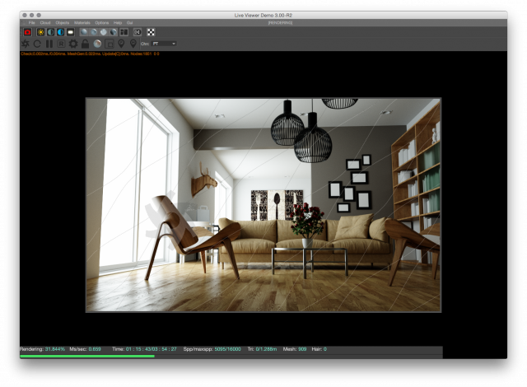Viewport: 527px width, 387px height.
Task: Click the first location pin icon
Action: pyautogui.click(x=121, y=44)
